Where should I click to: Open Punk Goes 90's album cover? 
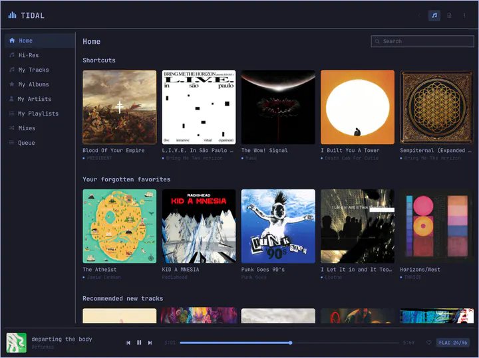(278, 226)
